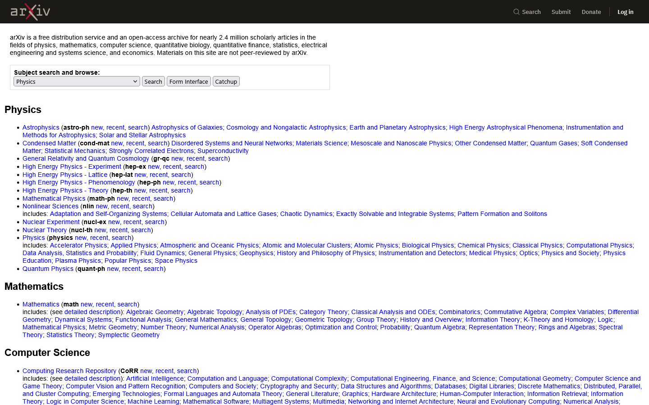Open the Astrophysics archive link
This screenshot has height=405, width=649.
(x=41, y=127)
